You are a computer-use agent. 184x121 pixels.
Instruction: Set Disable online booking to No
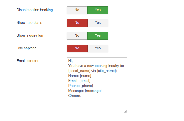(x=77, y=10)
